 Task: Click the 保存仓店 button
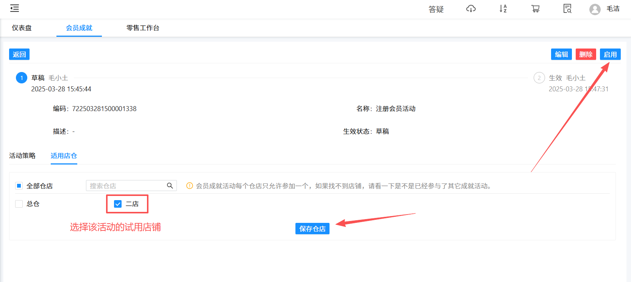tap(312, 229)
